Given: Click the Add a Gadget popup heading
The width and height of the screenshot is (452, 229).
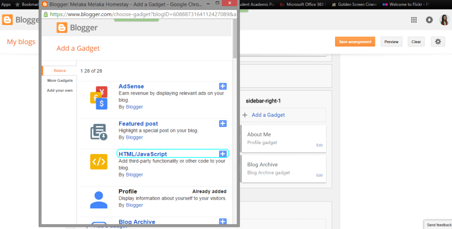Looking at the screenshot, I should point(78,48).
